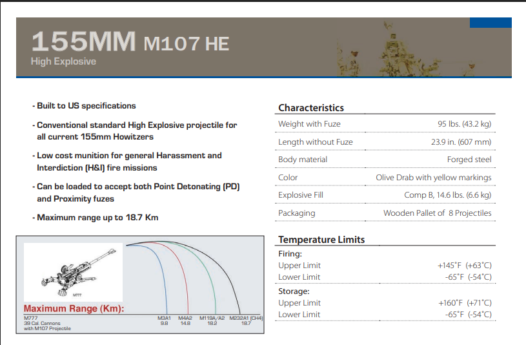The height and width of the screenshot is (345, 526).
Task: Click the High Explosive subtitle
Action: click(x=63, y=61)
